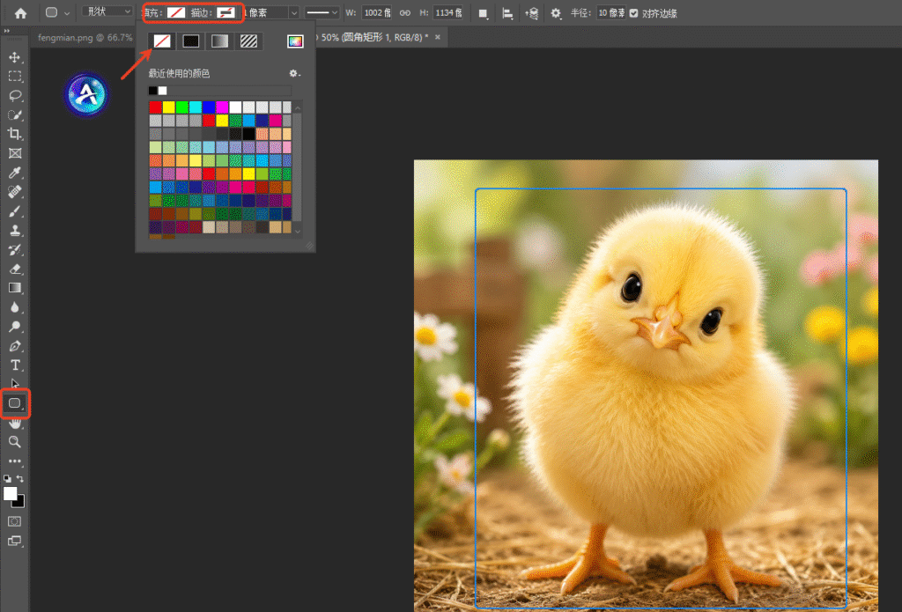Select the Lasso tool
The height and width of the screenshot is (612, 902).
pyautogui.click(x=15, y=95)
